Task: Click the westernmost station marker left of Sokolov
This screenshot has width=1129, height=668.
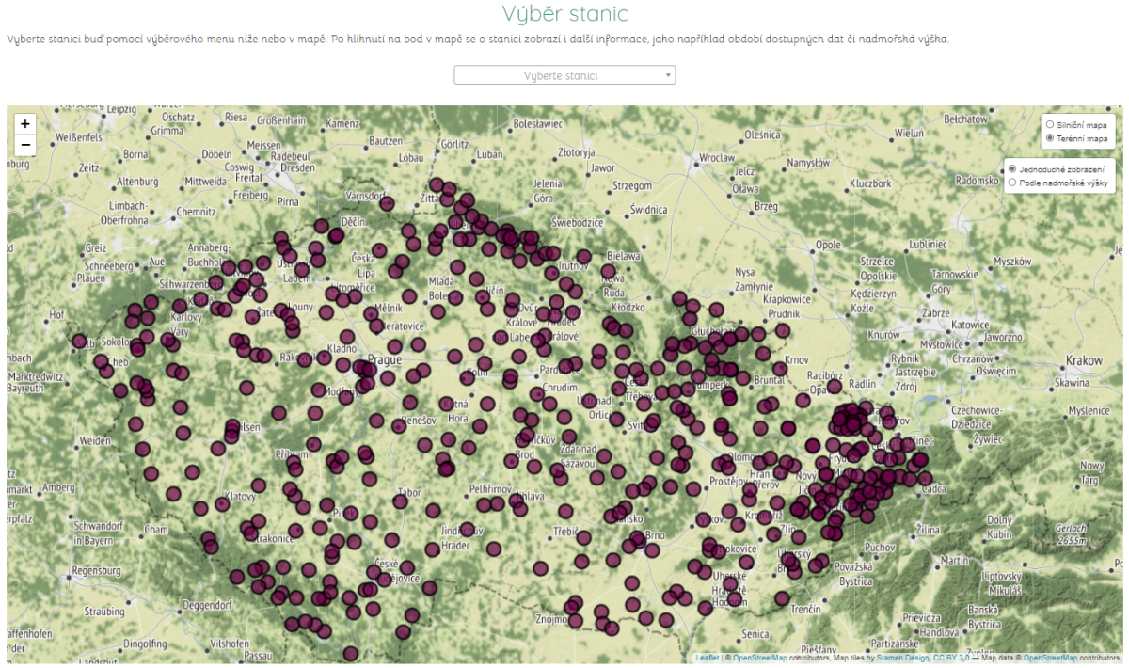Action: pos(79,341)
